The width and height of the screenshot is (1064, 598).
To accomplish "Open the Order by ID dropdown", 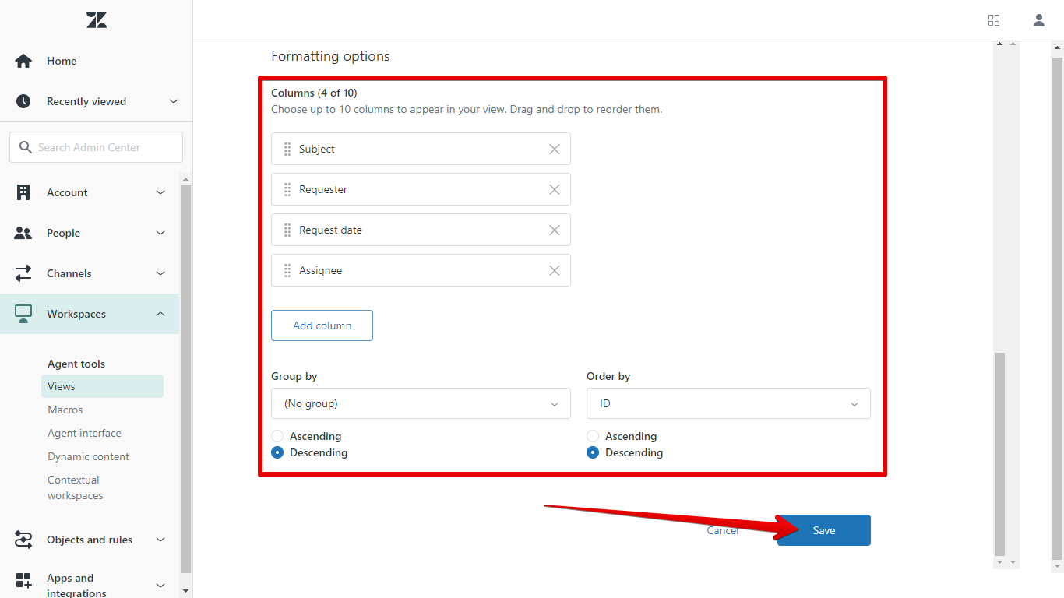I will click(x=728, y=403).
